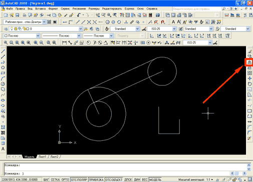Viewport: 253px width, 182px height.
Task: Save the drawing with the floppy icon
Action: [x=17, y=15]
